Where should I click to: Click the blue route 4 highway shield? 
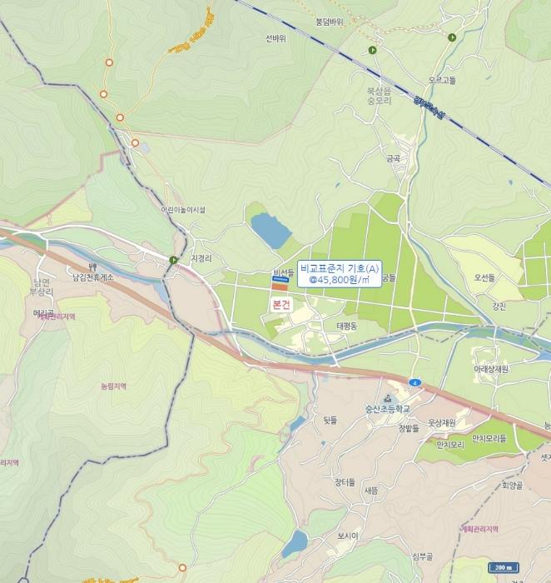pos(414,382)
